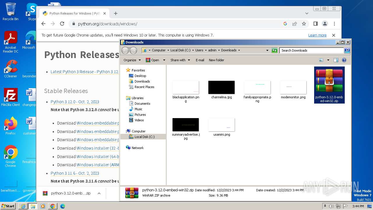Go back in Chrome browser
This screenshot has height=210, width=373.
coord(43,24)
